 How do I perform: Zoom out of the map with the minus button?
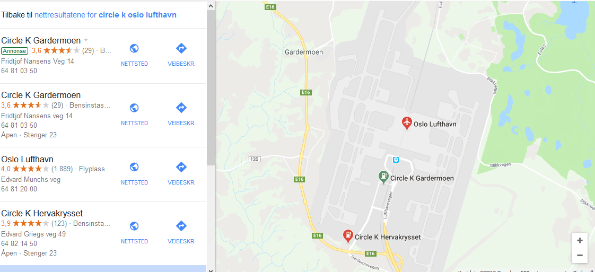click(x=580, y=256)
